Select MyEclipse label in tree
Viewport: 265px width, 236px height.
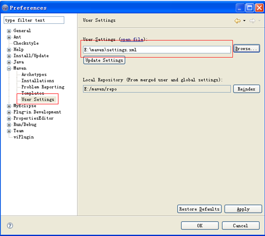click(x=25, y=106)
